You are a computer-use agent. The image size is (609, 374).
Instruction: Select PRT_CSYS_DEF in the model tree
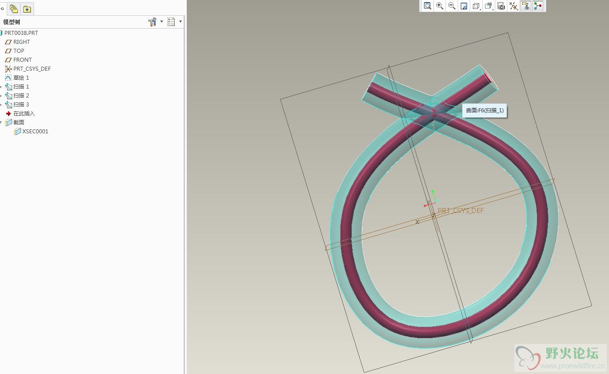32,69
